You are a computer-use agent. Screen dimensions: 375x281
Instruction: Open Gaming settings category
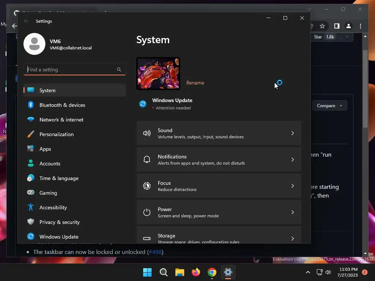75,193
